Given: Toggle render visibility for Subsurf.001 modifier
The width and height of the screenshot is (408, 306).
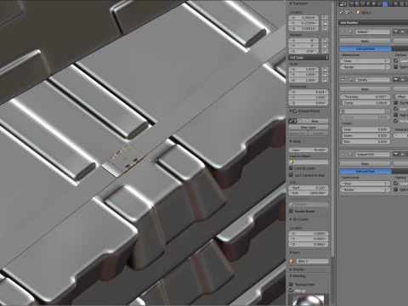Looking at the screenshot, I should [395, 154].
